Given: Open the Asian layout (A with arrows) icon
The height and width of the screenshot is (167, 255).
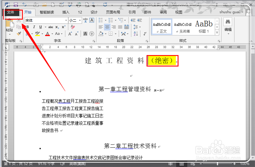Looking at the screenshot, I should [123, 34].
